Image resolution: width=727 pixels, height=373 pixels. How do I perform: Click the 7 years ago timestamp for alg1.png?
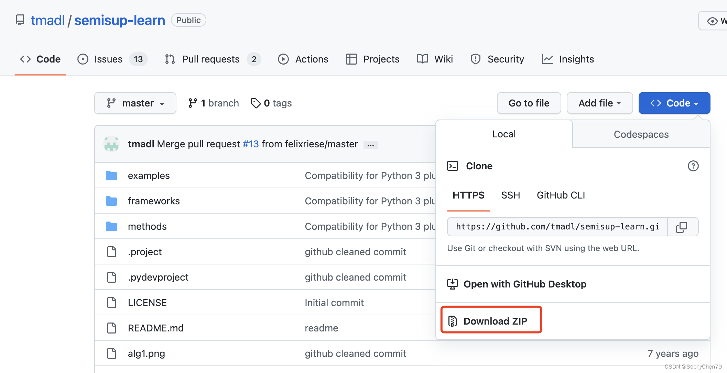(x=673, y=353)
